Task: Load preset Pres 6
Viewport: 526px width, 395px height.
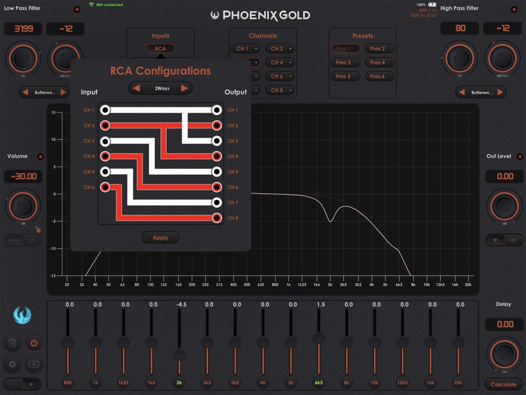Action: point(379,76)
